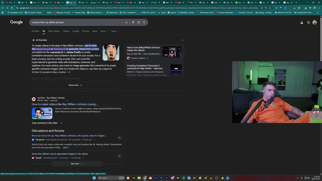
Task: Expand Show more in AI Overview
Action: (x=75, y=85)
